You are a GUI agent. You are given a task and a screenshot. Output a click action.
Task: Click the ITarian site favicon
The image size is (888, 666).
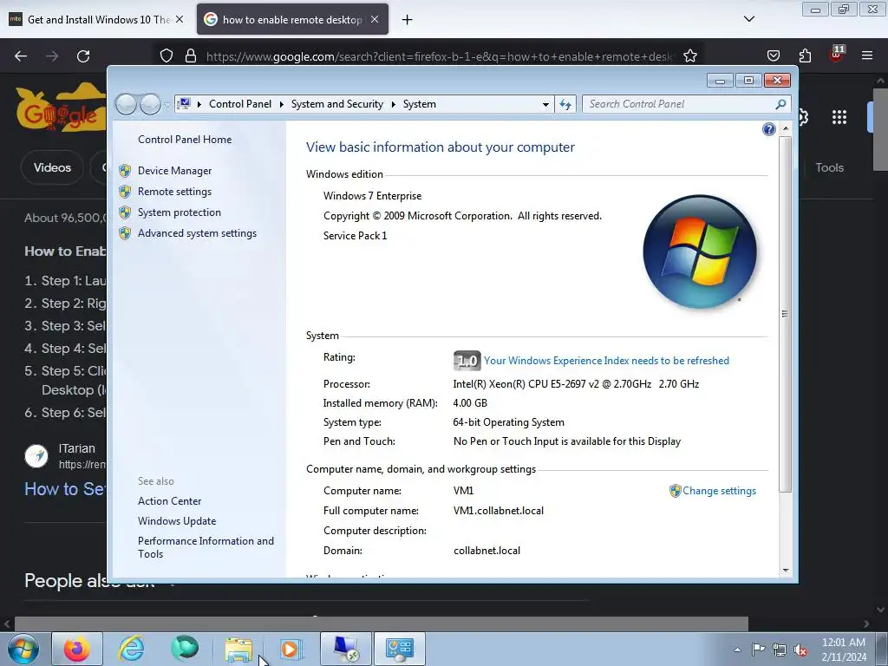coord(36,456)
